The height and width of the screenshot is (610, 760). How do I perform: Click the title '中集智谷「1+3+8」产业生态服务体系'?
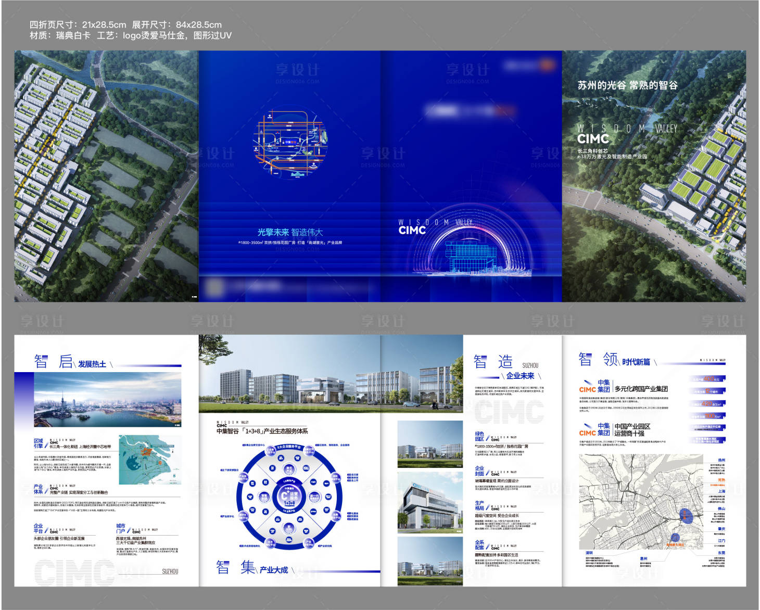[262, 431]
